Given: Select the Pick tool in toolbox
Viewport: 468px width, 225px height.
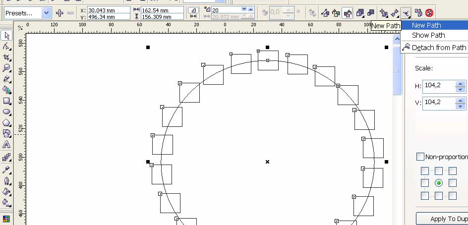Looking at the screenshot, I should point(6,36).
